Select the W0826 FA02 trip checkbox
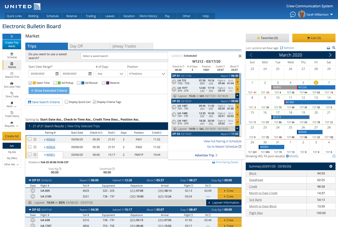 (x=30, y=147)
